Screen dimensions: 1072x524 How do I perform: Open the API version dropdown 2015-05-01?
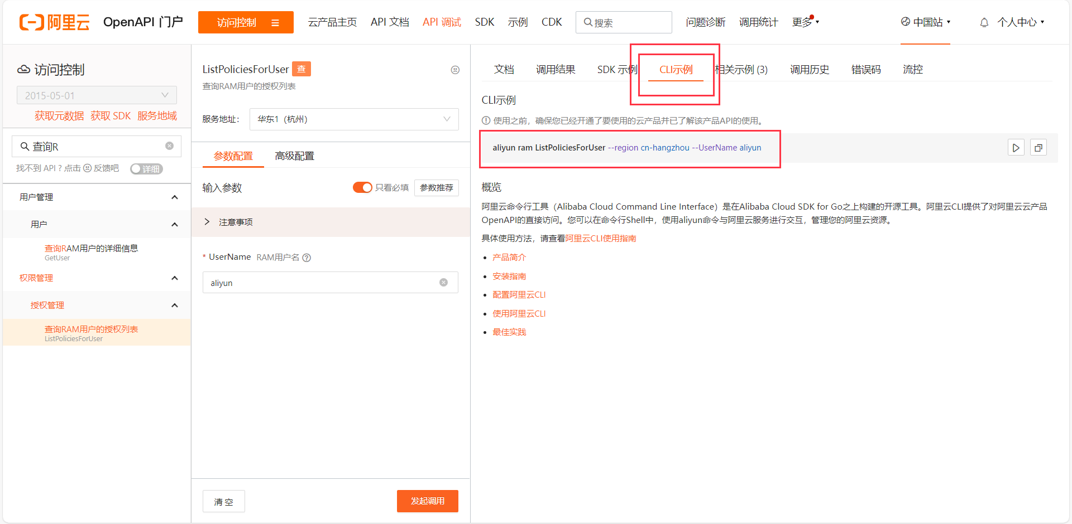[97, 95]
